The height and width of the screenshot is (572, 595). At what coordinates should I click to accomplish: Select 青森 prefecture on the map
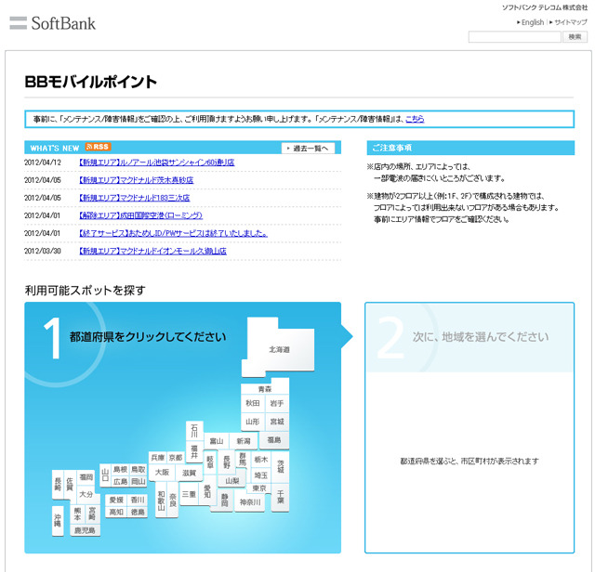point(265,388)
